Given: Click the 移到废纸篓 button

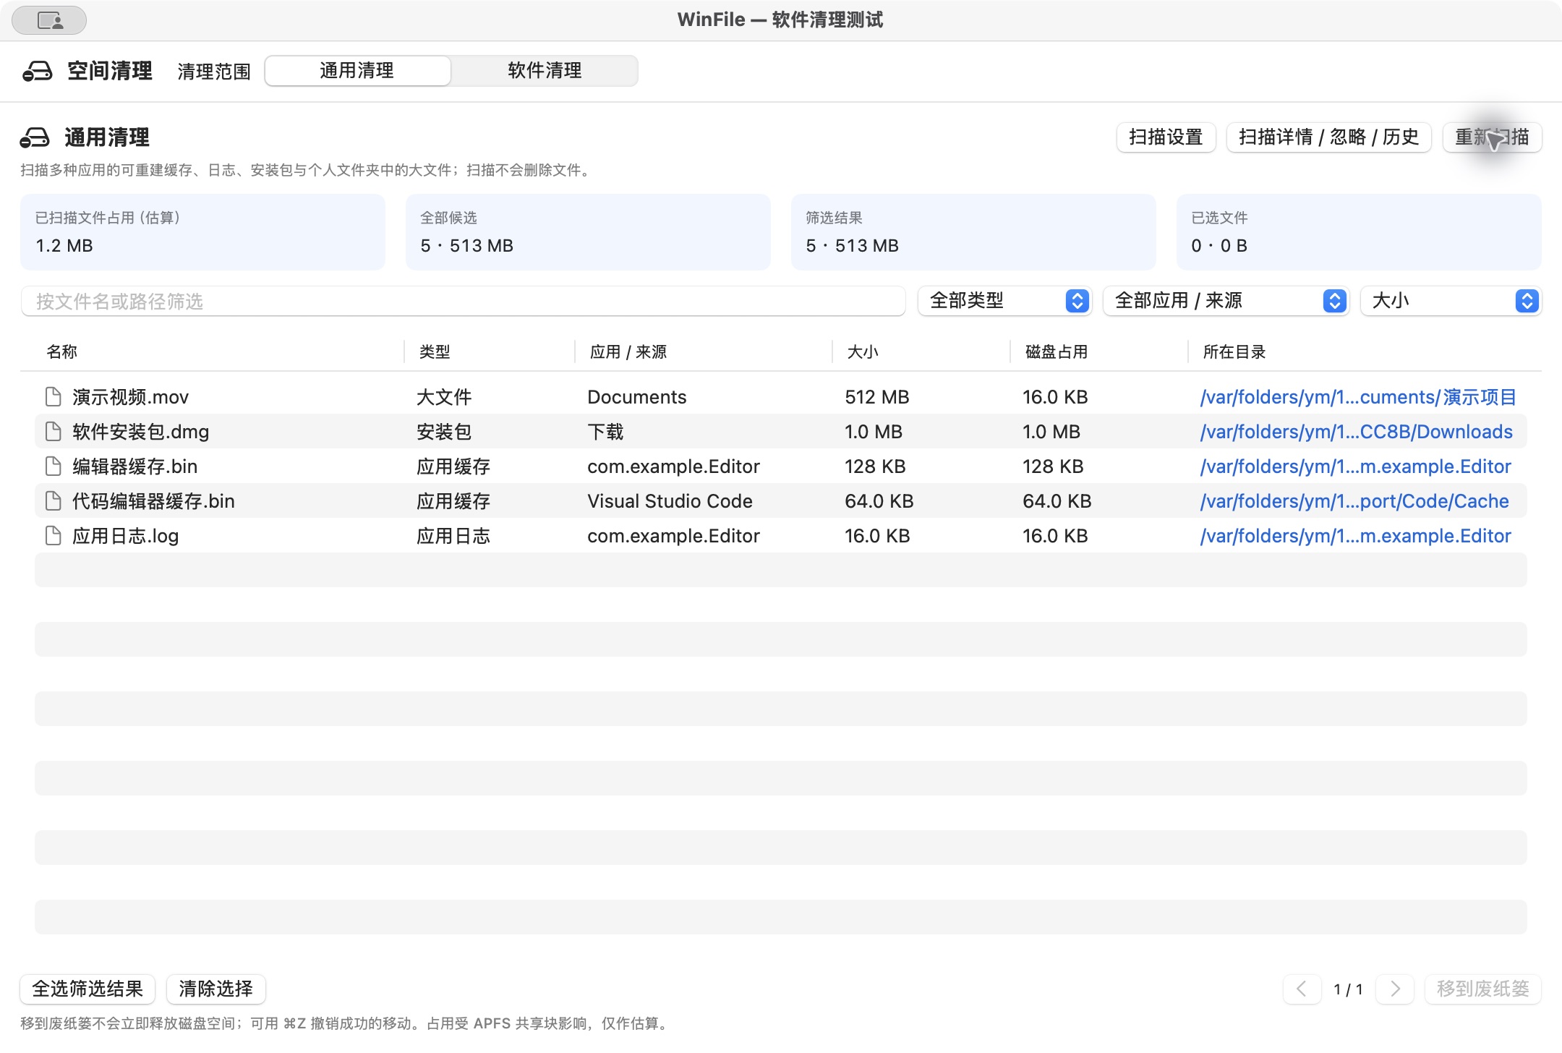Looking at the screenshot, I should 1482,989.
